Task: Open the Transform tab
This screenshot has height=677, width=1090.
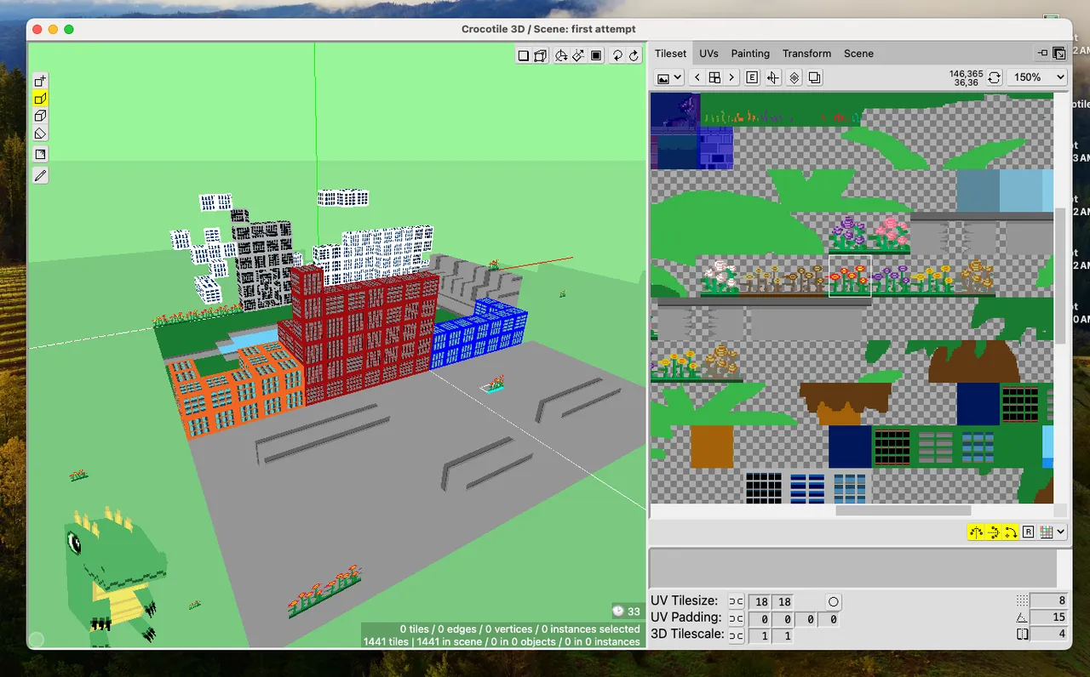Action: pyautogui.click(x=806, y=53)
